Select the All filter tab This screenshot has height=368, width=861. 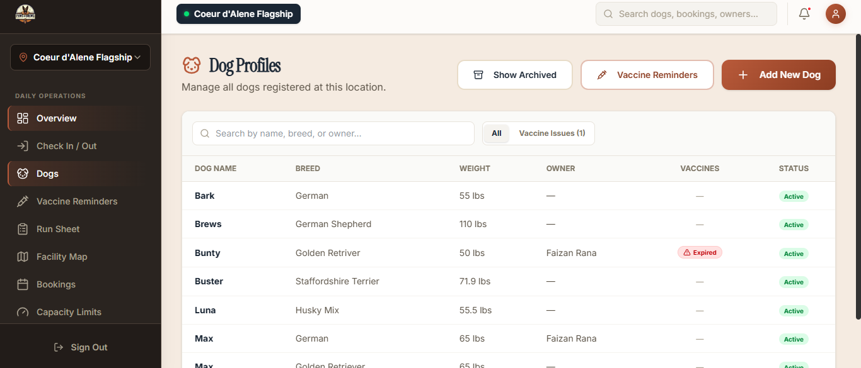click(496, 133)
